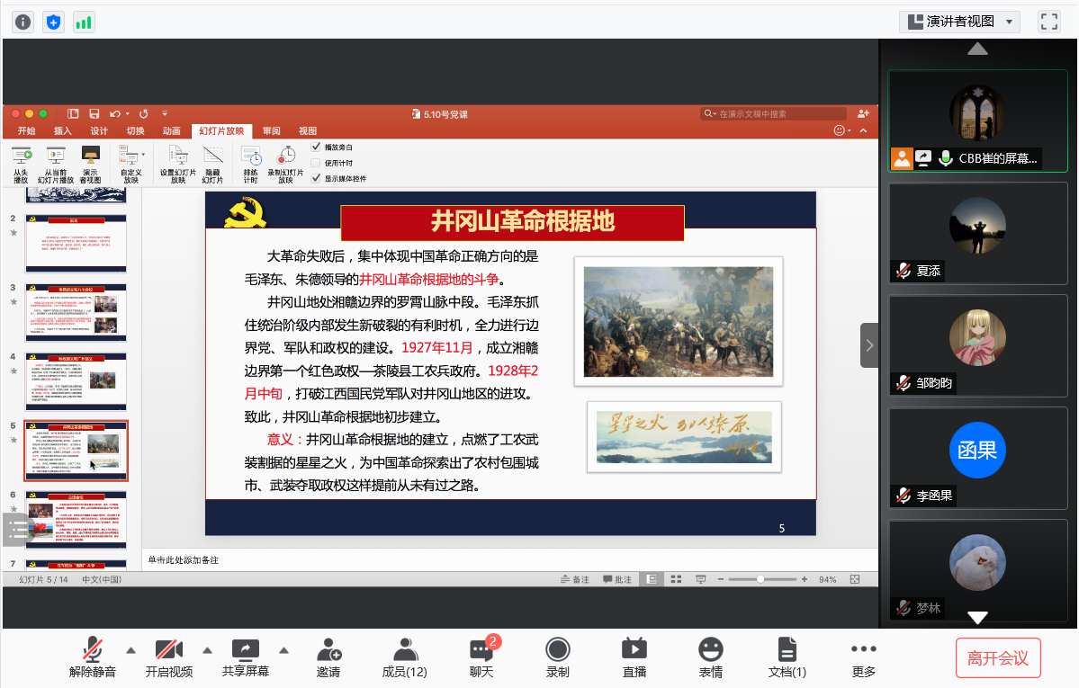Open the 表情 emoji panel
Image resolution: width=1079 pixels, height=688 pixels.
(x=710, y=657)
